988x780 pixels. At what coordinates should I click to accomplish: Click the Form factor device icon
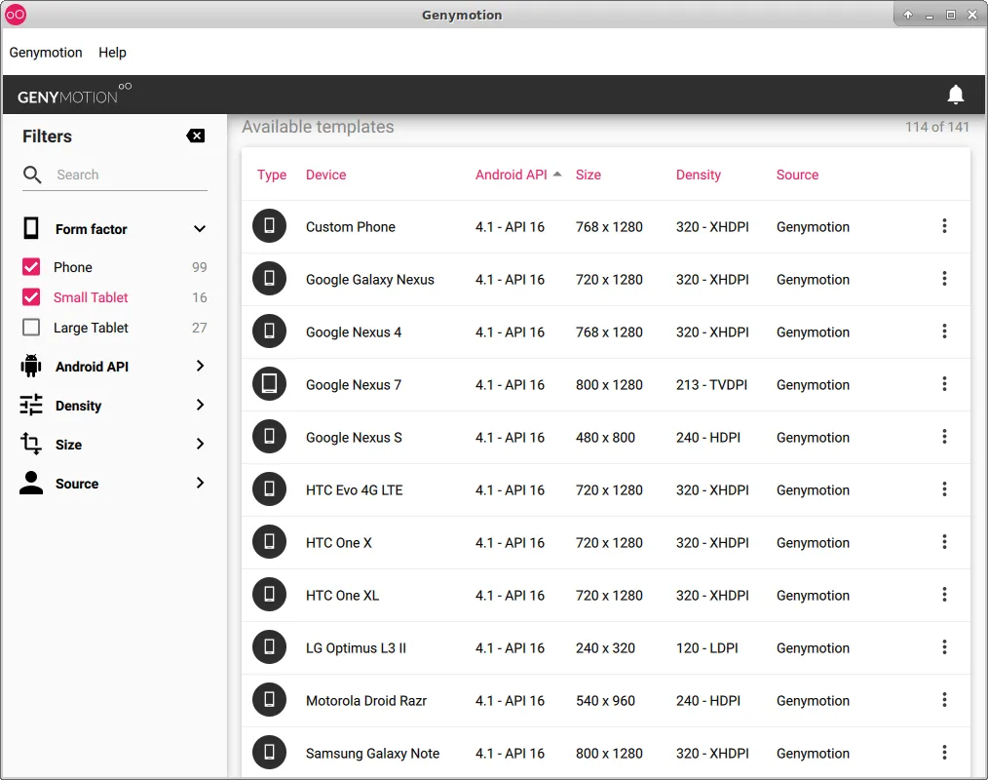click(31, 228)
